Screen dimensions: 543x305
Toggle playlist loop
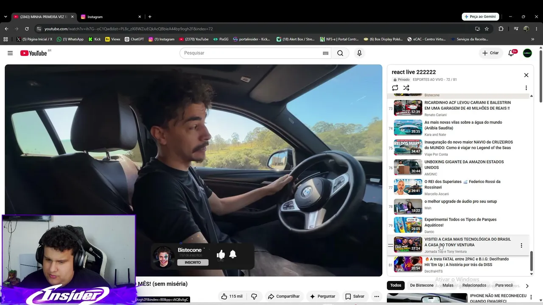(395, 88)
